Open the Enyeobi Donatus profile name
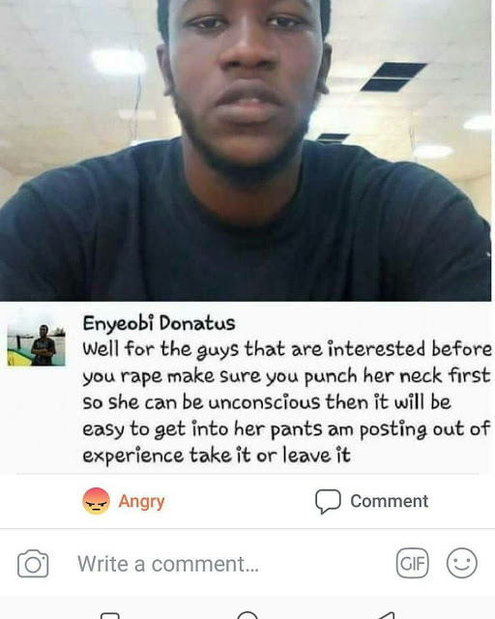Screen dimensions: 495x619 pyautogui.click(x=159, y=323)
